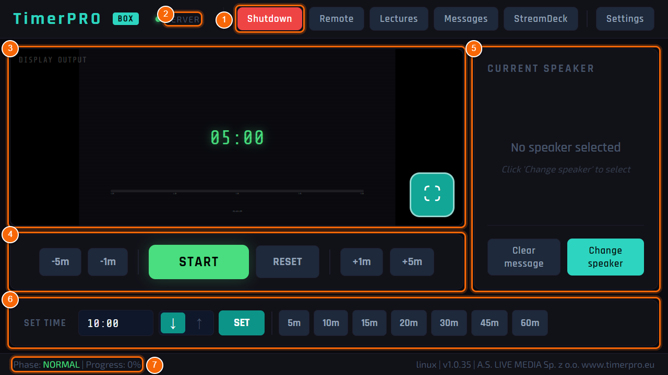Open Settings

click(x=625, y=19)
